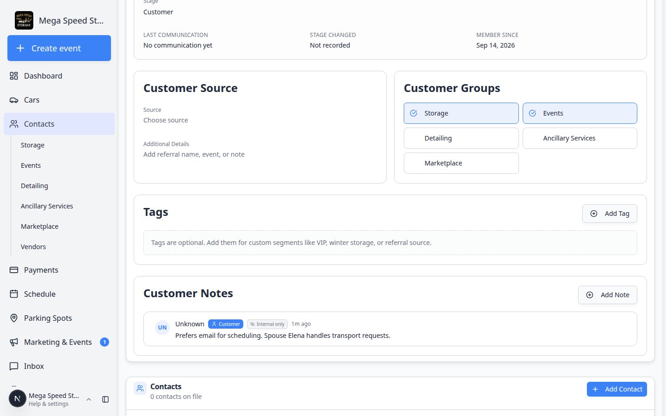Viewport: 666px width, 416px height.
Task: Click the Create event button
Action: (x=59, y=48)
